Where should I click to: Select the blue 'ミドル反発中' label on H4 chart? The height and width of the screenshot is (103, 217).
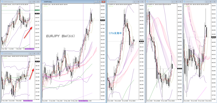pos(115,33)
